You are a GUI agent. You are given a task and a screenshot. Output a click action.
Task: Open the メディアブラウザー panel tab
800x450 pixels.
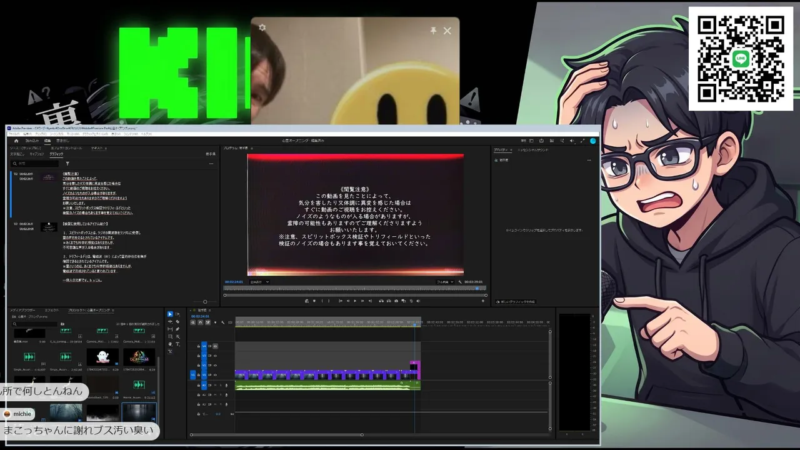point(22,310)
